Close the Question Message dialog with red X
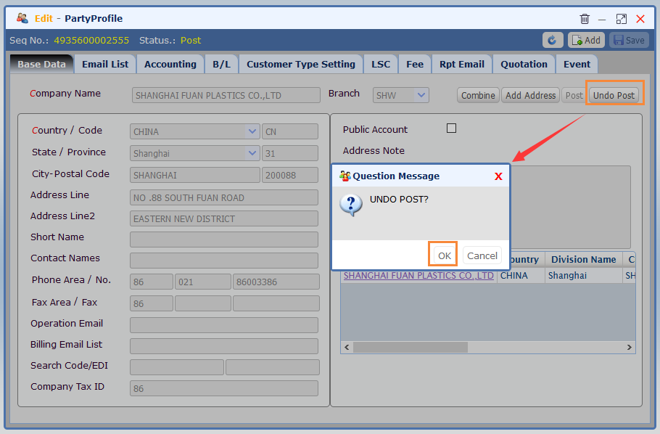Screen dimensions: 660x434 tap(498, 176)
